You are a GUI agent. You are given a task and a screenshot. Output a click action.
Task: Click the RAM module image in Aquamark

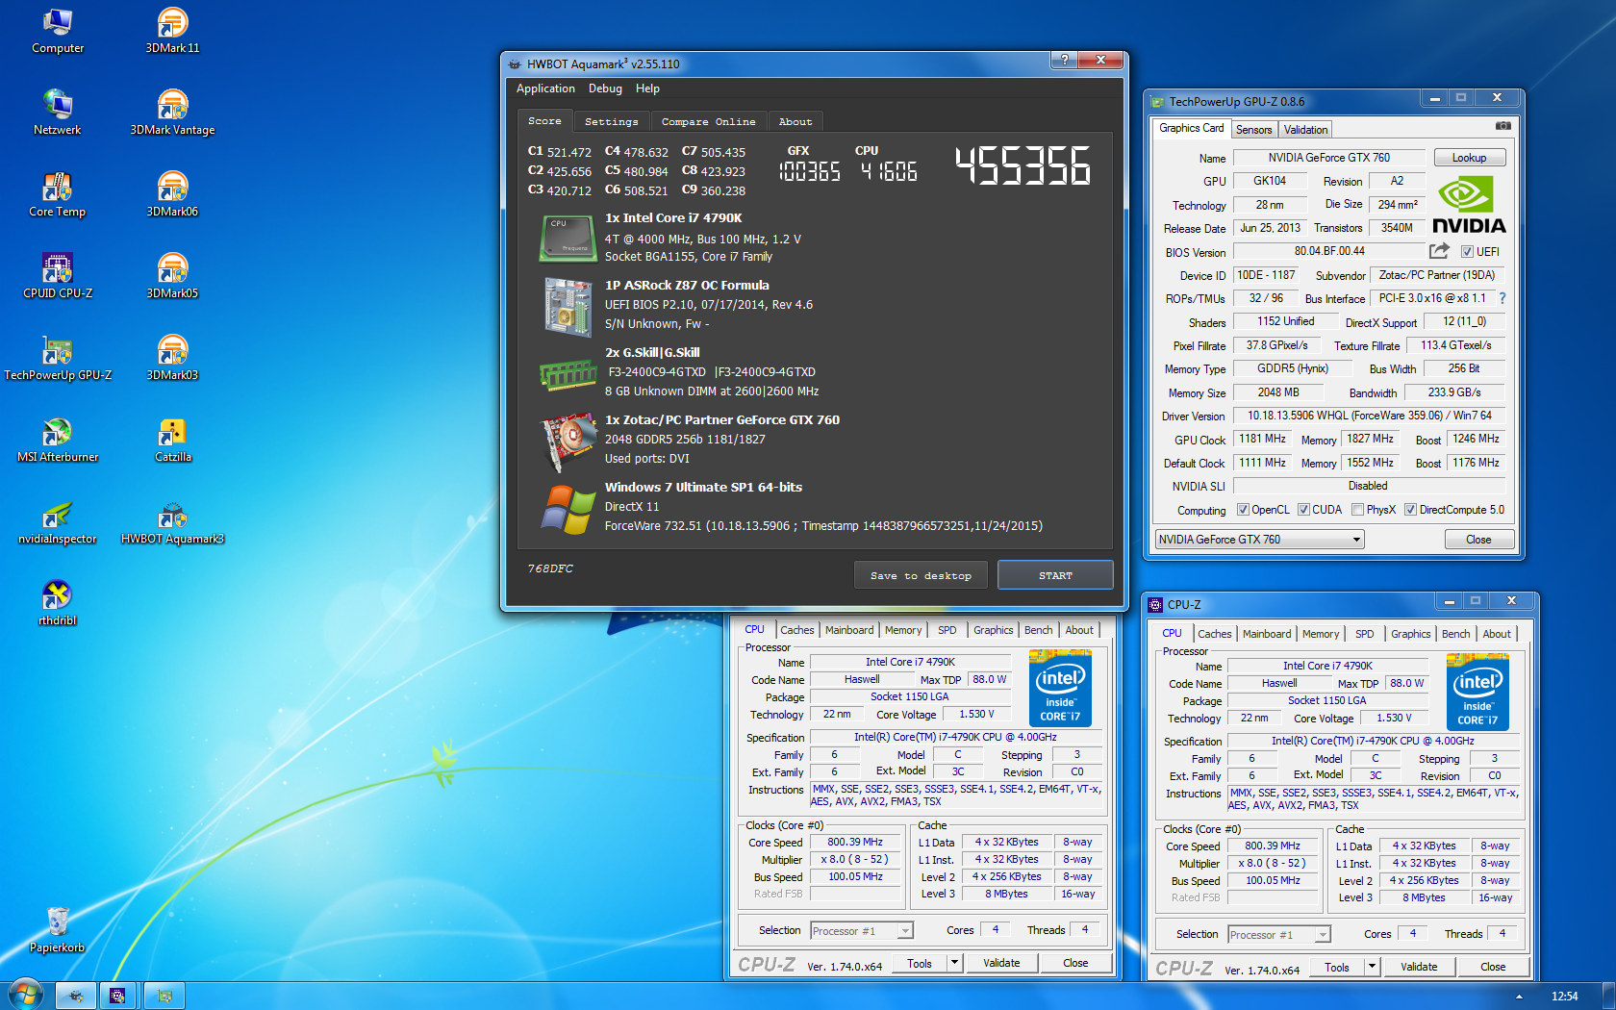point(568,375)
